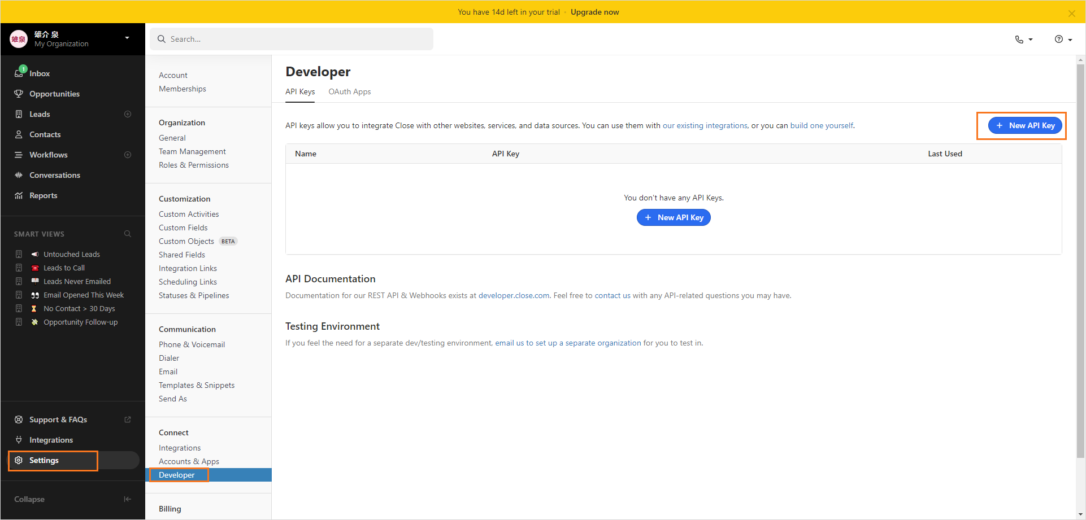Click top-right New API Key button

pos(1025,125)
